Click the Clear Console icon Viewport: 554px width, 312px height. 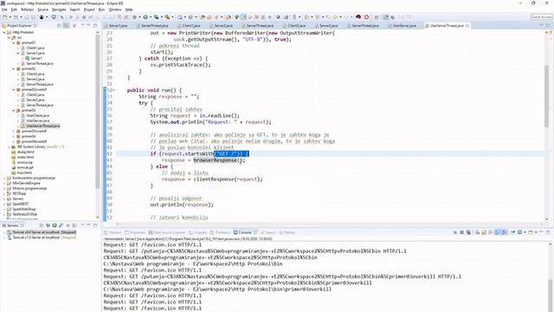click(477, 232)
